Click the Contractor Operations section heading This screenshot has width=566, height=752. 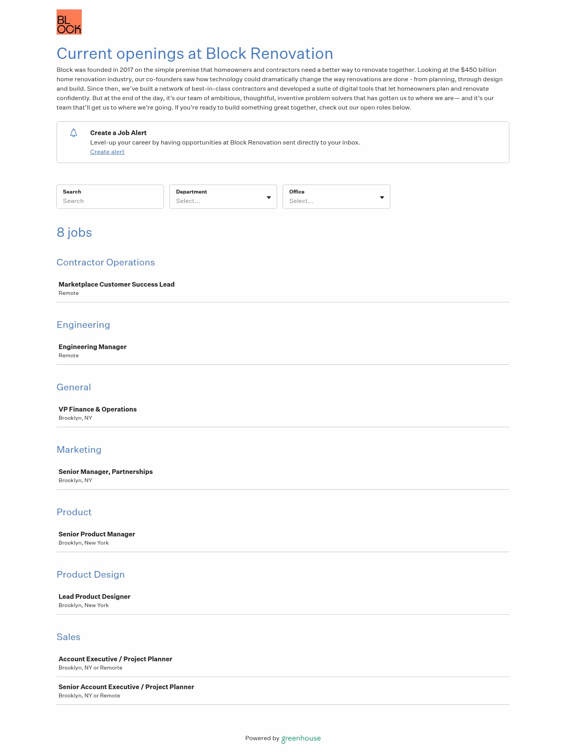(x=106, y=262)
